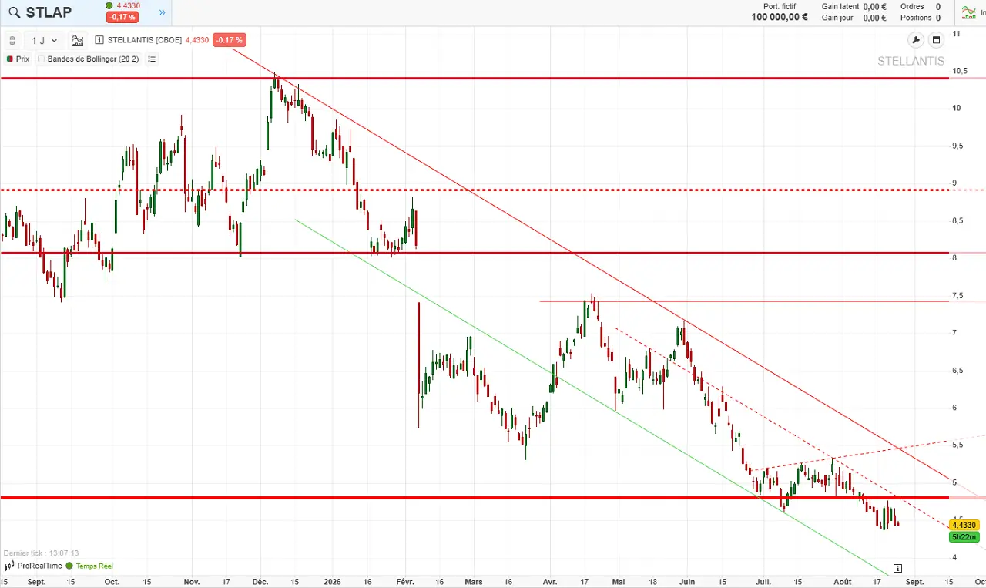Open the indicator list icon after Bollinger

click(x=151, y=59)
